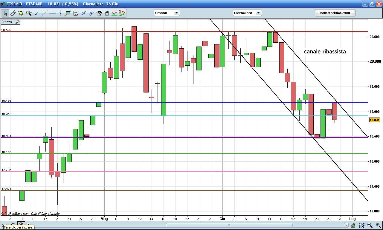Click the 19.186 level label

coord(6,101)
